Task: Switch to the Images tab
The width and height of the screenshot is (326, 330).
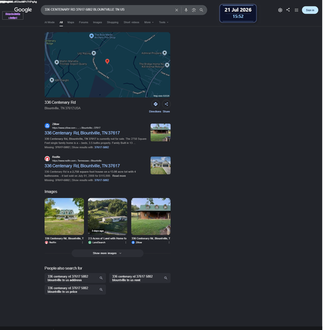Action: click(98, 22)
